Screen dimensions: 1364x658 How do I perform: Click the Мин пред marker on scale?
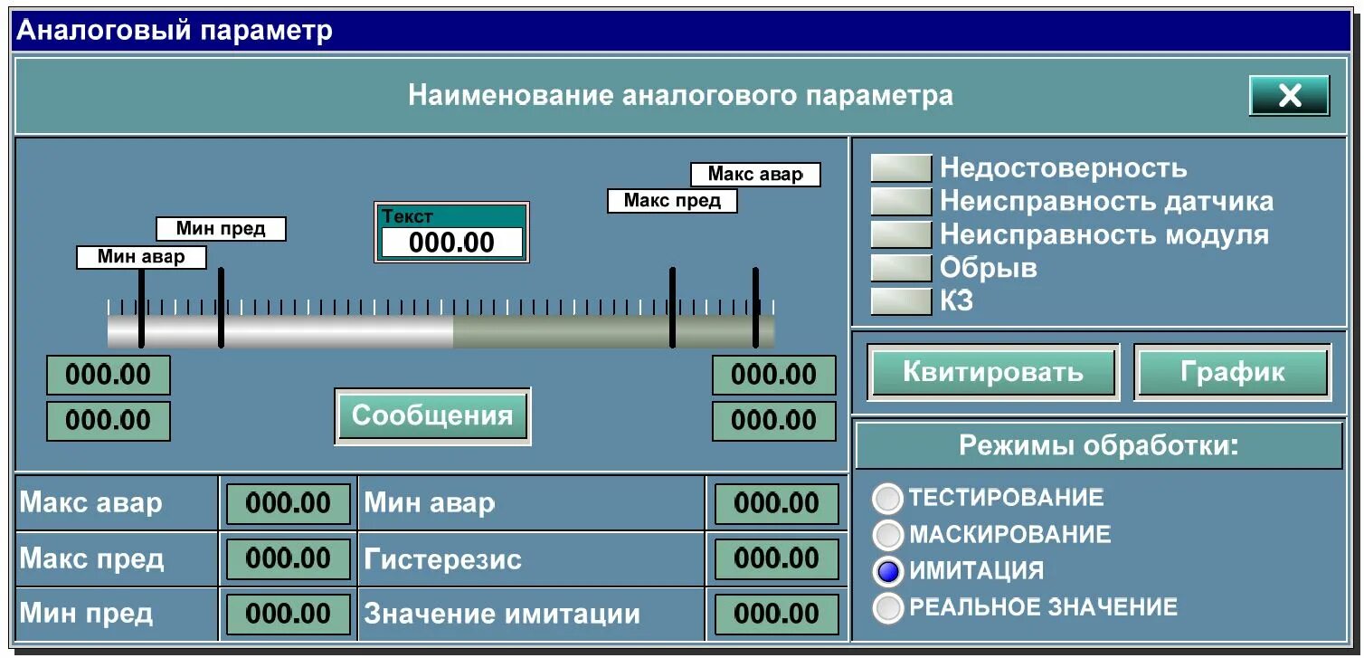tap(221, 308)
